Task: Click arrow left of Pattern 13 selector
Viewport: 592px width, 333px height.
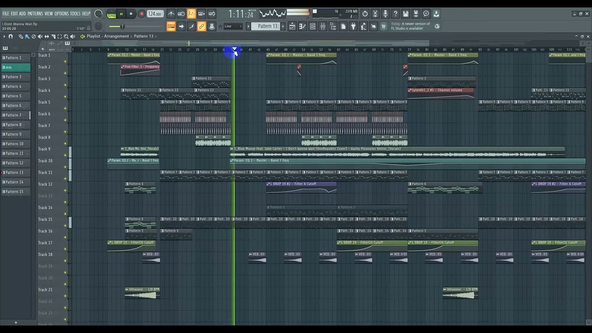Action: tap(248, 26)
